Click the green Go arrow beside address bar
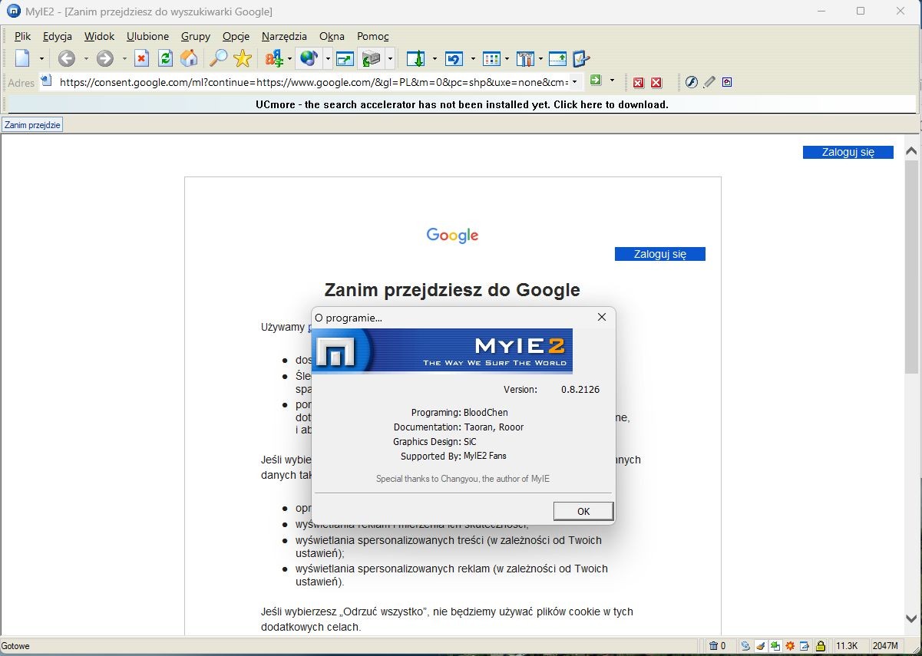The width and height of the screenshot is (922, 656). [595, 81]
